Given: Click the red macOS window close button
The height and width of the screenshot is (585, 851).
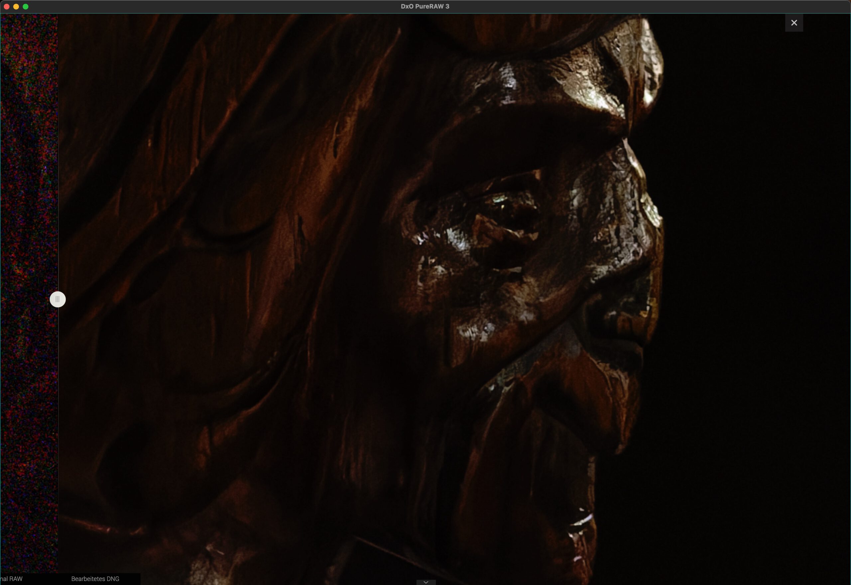Looking at the screenshot, I should [x=7, y=6].
